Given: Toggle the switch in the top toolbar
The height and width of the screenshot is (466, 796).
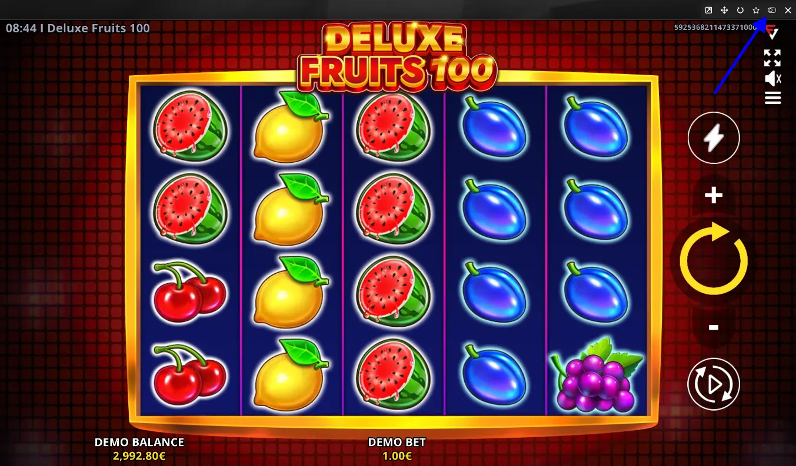Looking at the screenshot, I should tap(772, 10).
